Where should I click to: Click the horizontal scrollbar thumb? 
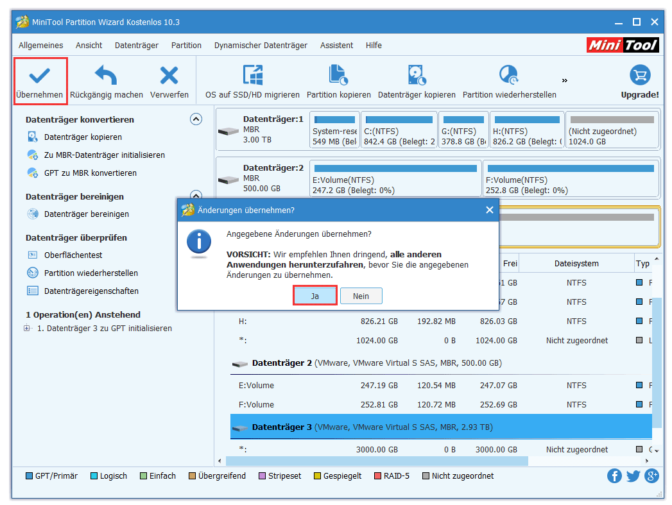point(377,461)
